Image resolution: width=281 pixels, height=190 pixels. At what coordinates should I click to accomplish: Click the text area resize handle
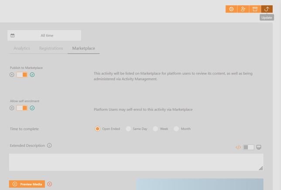[261, 168]
